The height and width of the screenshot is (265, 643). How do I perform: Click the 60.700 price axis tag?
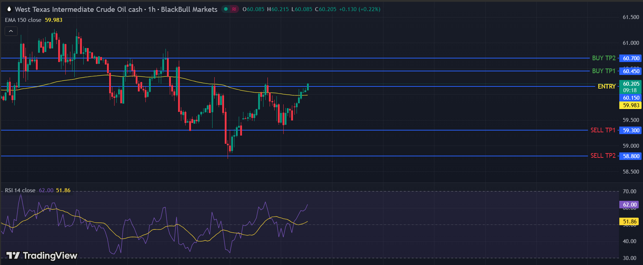click(x=631, y=58)
